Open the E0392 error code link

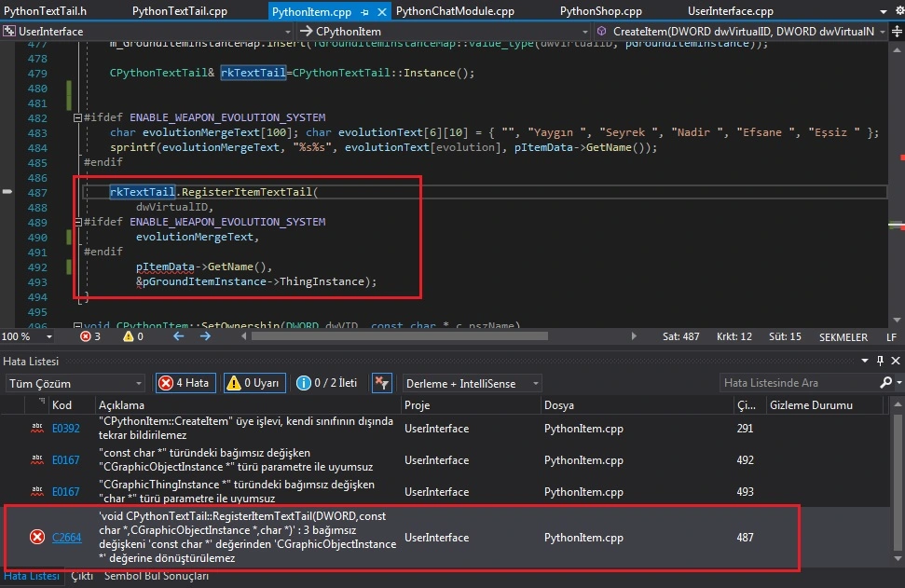pos(65,429)
